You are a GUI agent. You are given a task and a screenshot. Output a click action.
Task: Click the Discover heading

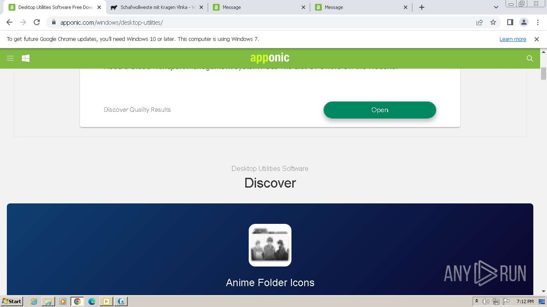pyautogui.click(x=270, y=183)
